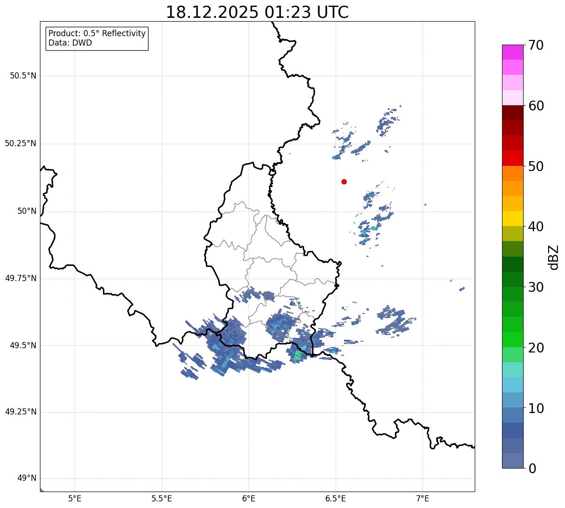Click the 5.5°E longitude label
Image resolution: width=565 pixels, height=508 pixels.
pyautogui.click(x=162, y=499)
